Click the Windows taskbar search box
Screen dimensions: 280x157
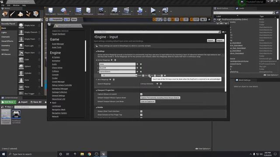(x=32, y=154)
